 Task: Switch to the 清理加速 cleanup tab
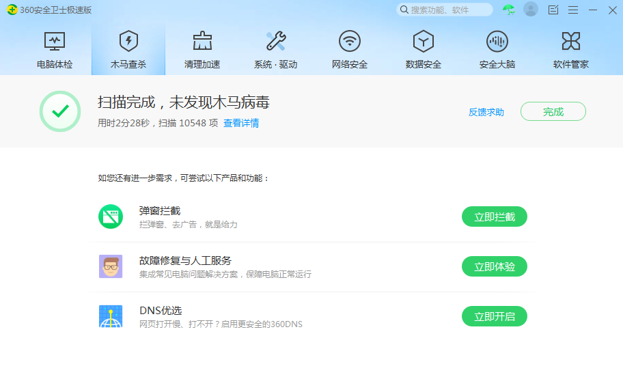click(x=202, y=50)
